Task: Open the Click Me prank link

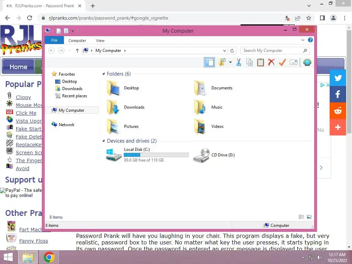Action: [26, 113]
